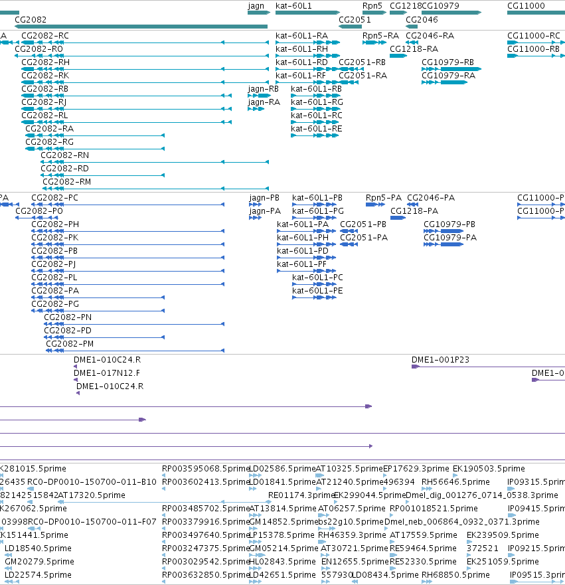The height and width of the screenshot is (585, 565).
Task: Click transcript CG2082-RB label
Action: coord(44,89)
